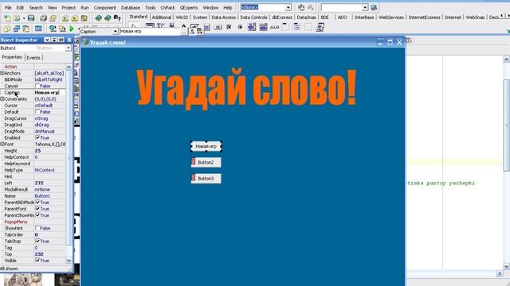Select the Новая игр button on the form
The width and height of the screenshot is (510, 286).
[x=206, y=146]
